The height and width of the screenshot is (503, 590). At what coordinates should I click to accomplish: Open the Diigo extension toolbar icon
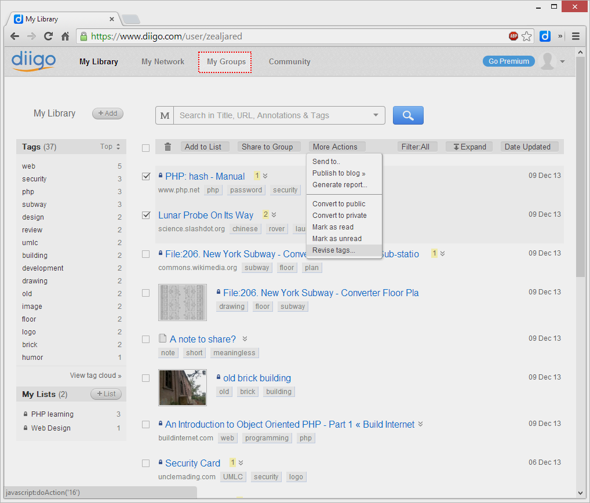tap(545, 36)
